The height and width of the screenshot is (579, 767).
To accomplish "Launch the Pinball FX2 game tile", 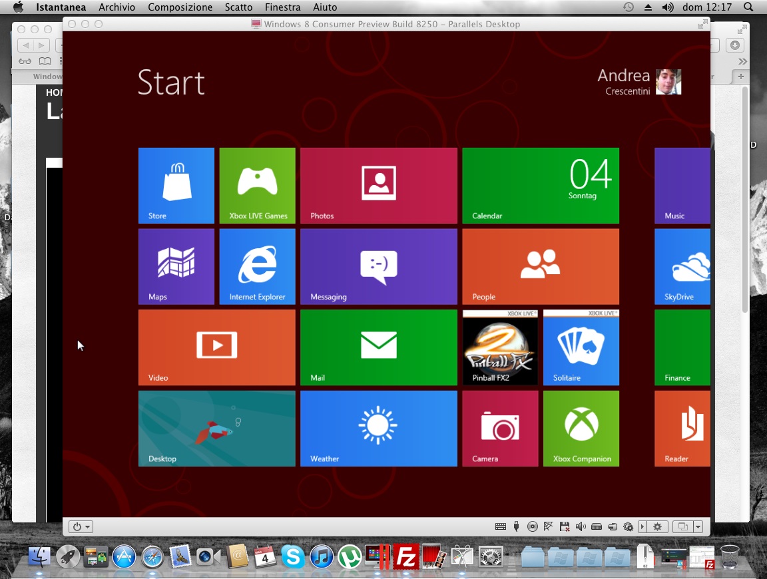I will 500,347.
